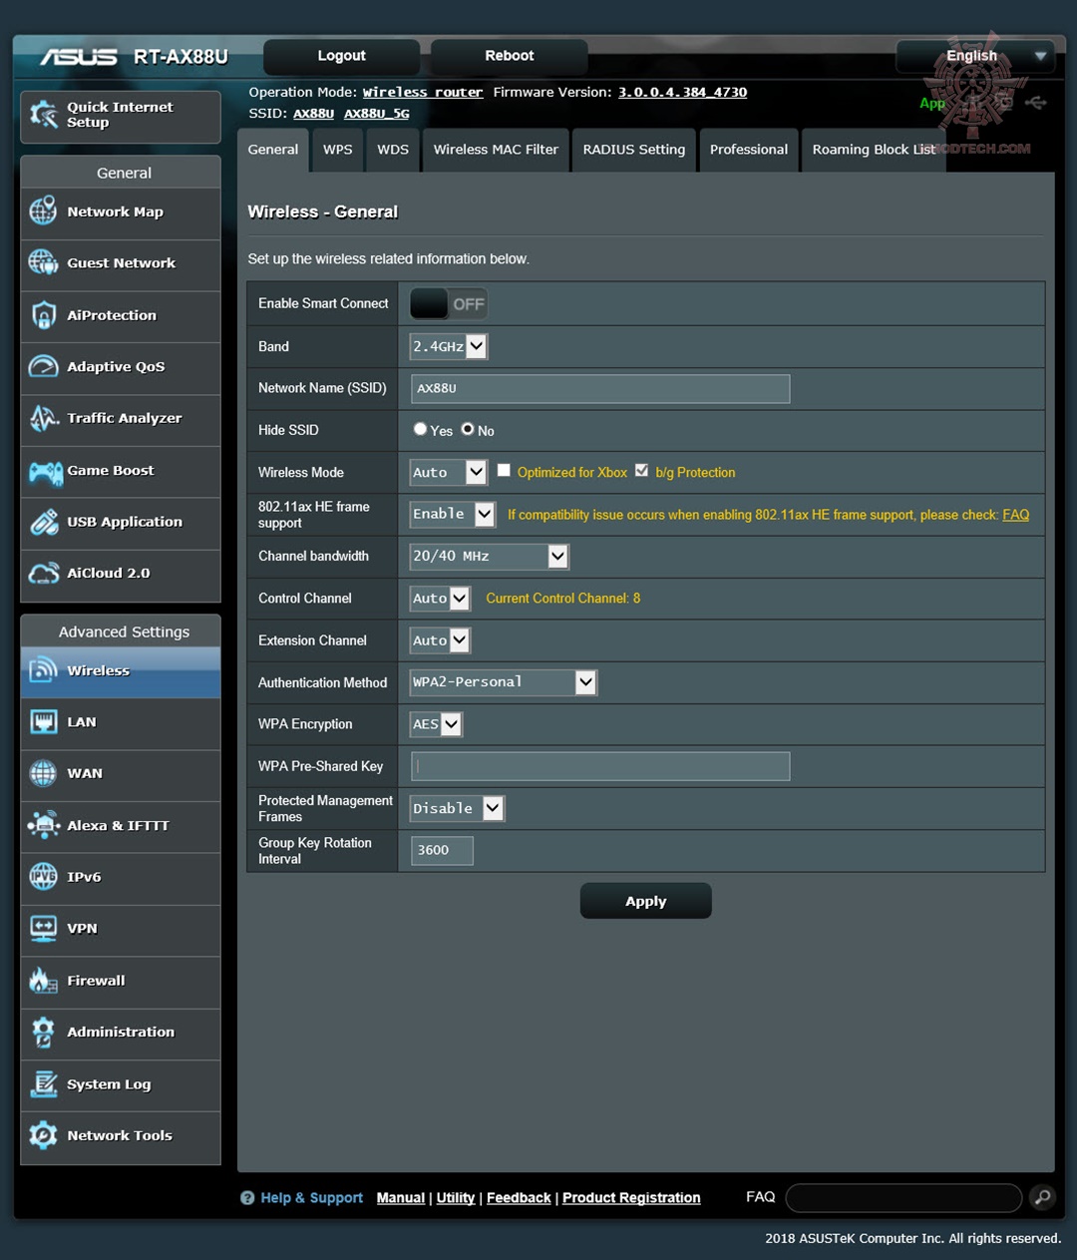Image resolution: width=1077 pixels, height=1260 pixels.
Task: Switch to the WPS tab
Action: coord(338,150)
